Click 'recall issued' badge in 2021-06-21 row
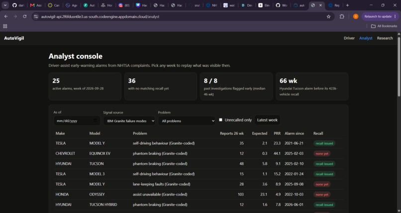This screenshot has width=401, height=213. pos(324,143)
